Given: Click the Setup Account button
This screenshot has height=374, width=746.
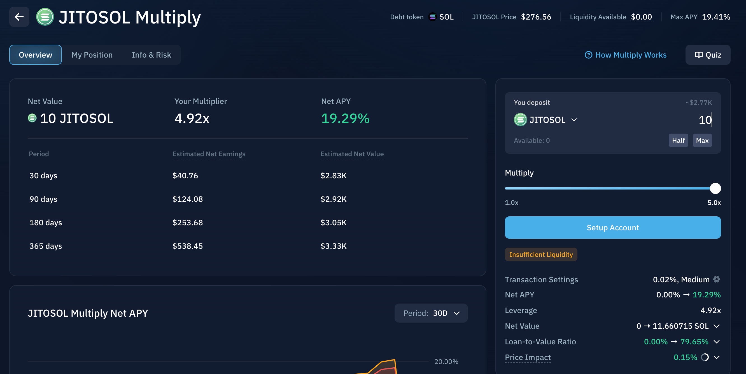Looking at the screenshot, I should click(613, 228).
